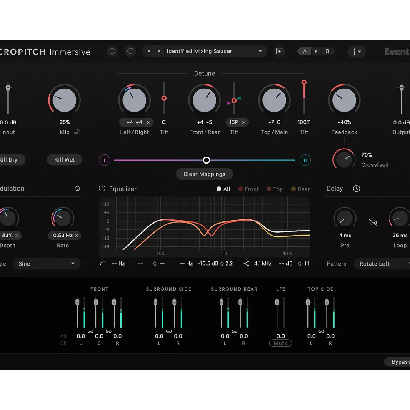The image size is (410, 410).
Task: Click the morph slider handle
Action: [206, 160]
